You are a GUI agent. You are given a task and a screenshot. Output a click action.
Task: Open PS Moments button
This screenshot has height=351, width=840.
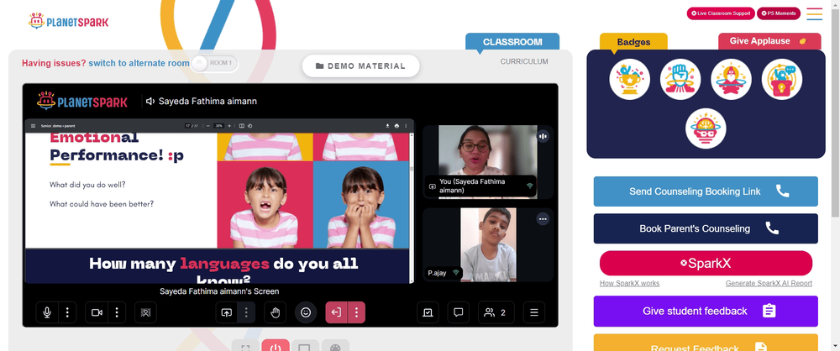click(779, 13)
